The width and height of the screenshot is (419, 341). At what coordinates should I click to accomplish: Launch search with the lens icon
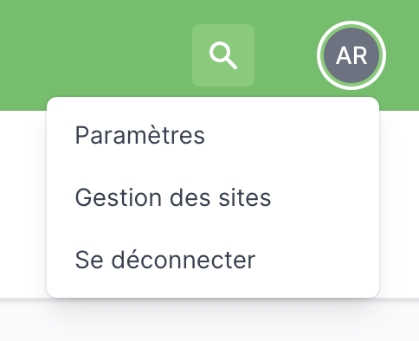pyautogui.click(x=223, y=55)
